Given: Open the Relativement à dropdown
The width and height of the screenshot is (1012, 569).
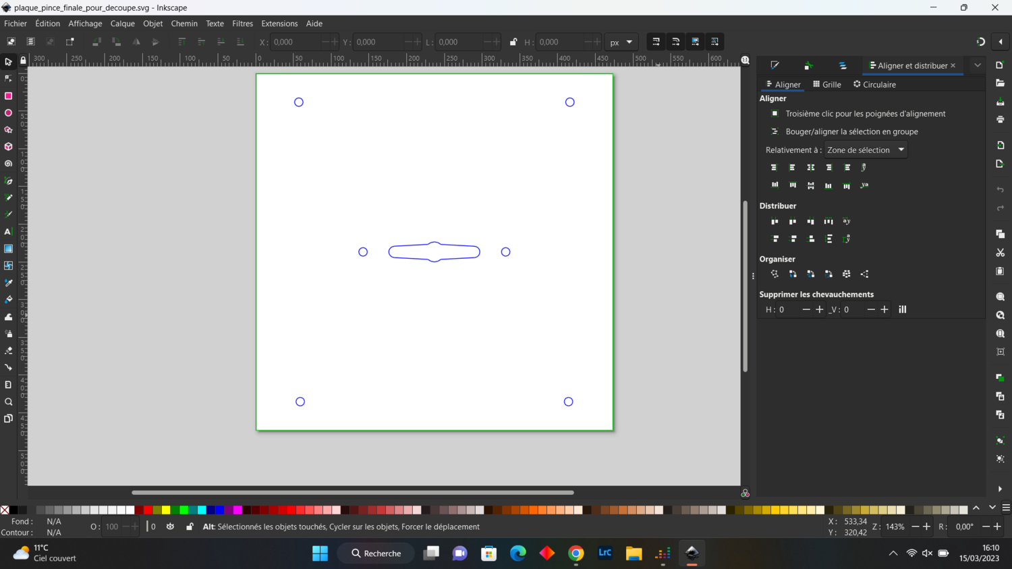Looking at the screenshot, I should pyautogui.click(x=866, y=150).
